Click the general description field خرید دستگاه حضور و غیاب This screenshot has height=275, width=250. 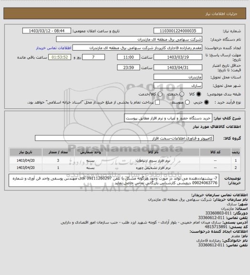(x=168, y=118)
